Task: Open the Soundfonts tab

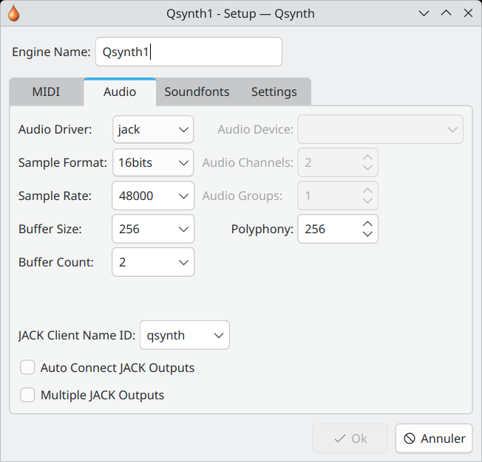Action: click(x=197, y=92)
